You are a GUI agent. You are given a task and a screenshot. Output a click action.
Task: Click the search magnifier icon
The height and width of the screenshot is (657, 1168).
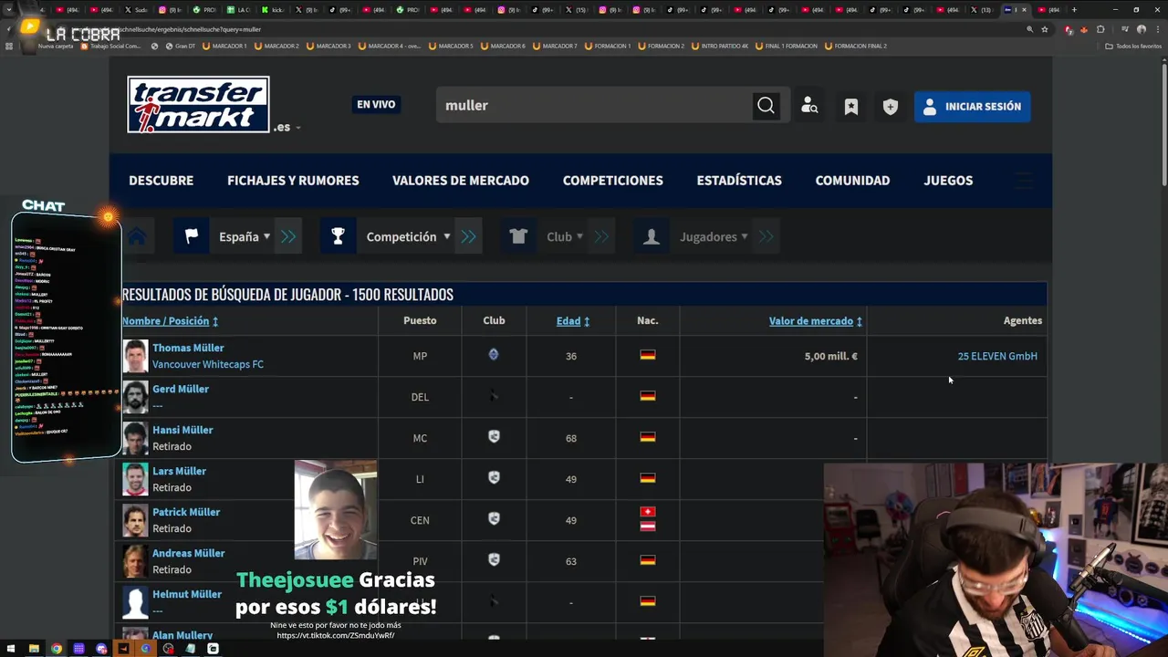pos(766,106)
